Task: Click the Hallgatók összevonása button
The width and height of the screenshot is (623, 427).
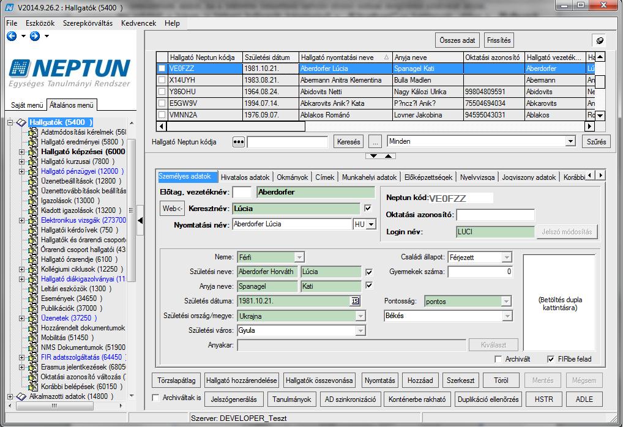Action: [x=319, y=381]
